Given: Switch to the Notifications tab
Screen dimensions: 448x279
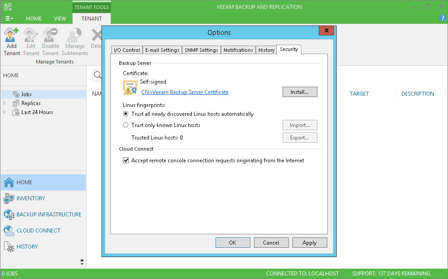Looking at the screenshot, I should (238, 50).
